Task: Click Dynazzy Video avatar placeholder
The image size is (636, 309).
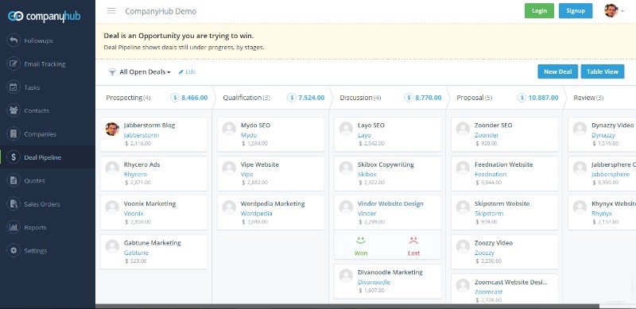Action: pyautogui.click(x=580, y=129)
